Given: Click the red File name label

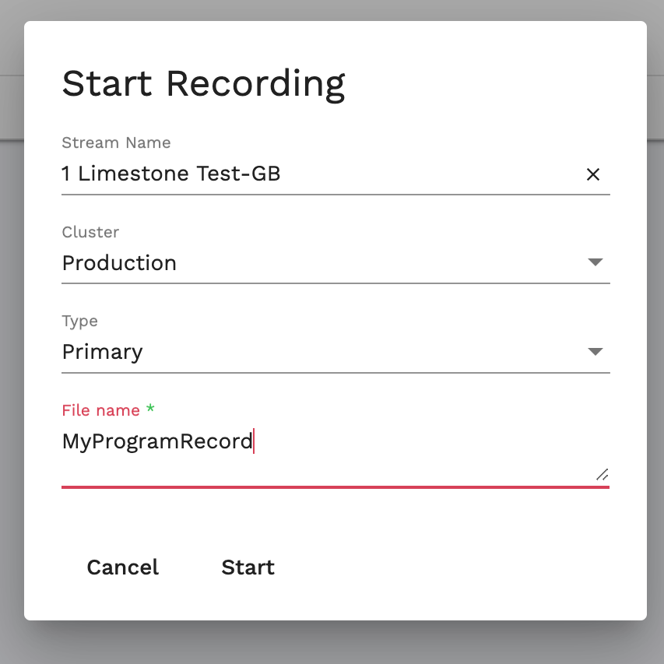Looking at the screenshot, I should [100, 410].
